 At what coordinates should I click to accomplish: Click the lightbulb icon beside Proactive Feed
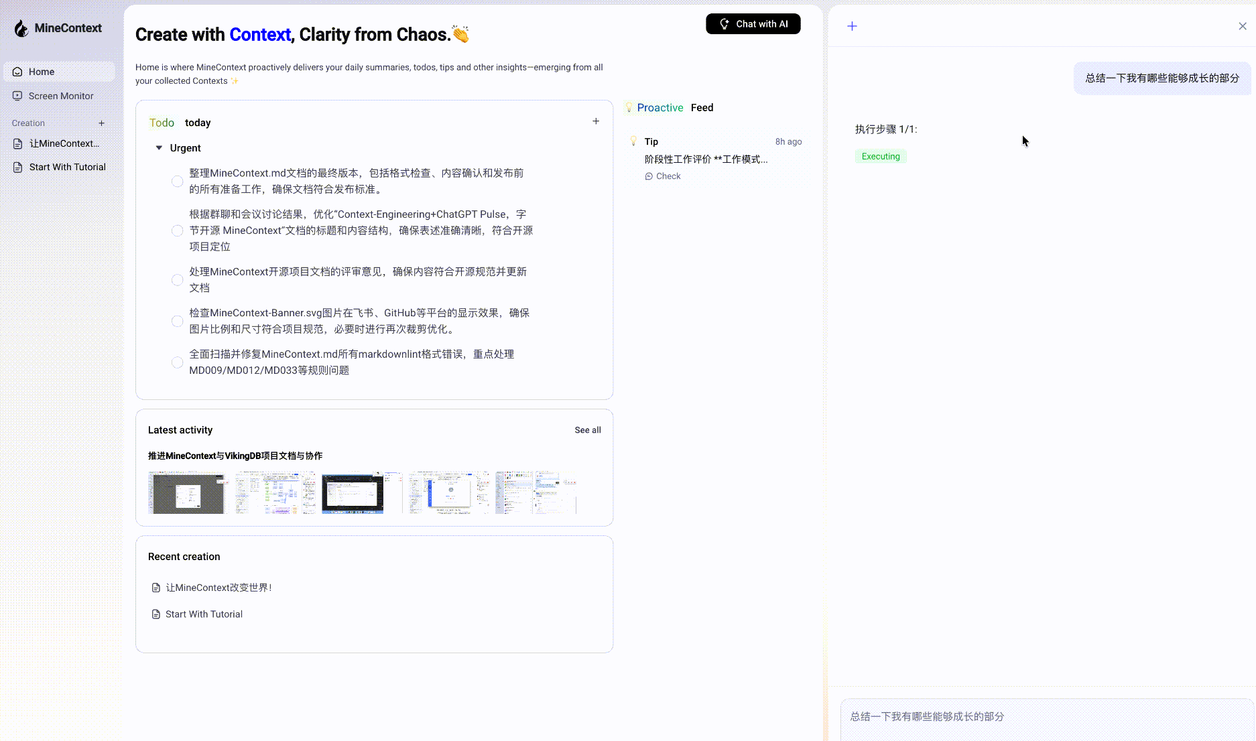629,107
